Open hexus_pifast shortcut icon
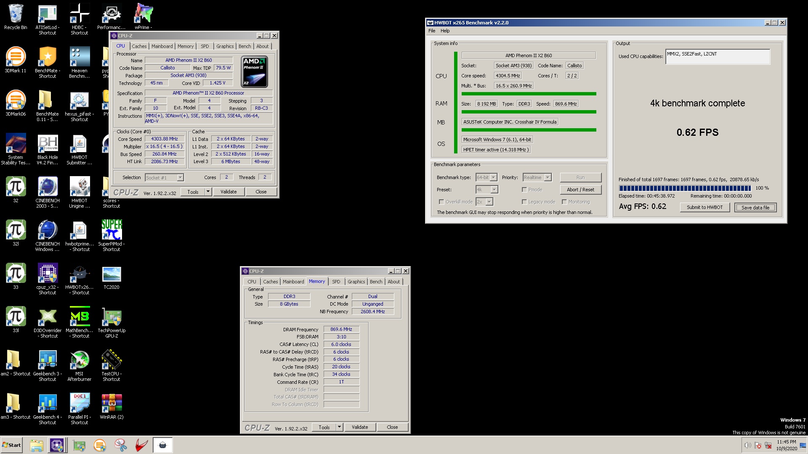The width and height of the screenshot is (808, 454). [x=79, y=106]
